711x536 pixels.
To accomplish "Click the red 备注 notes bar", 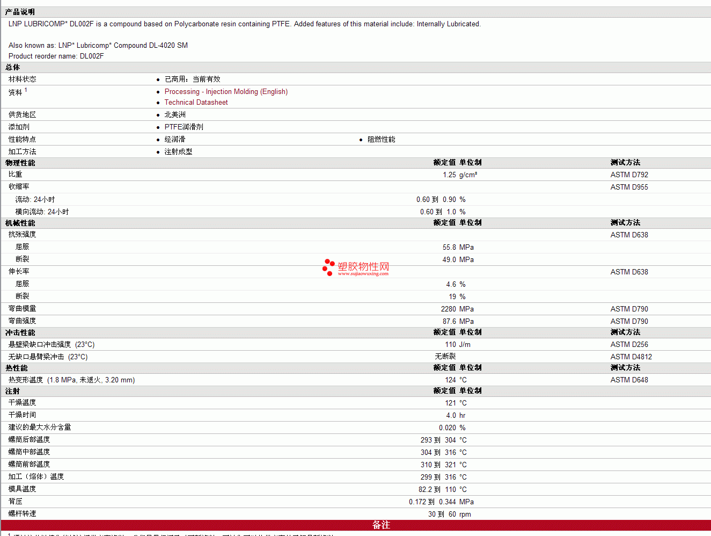I will pyautogui.click(x=356, y=525).
